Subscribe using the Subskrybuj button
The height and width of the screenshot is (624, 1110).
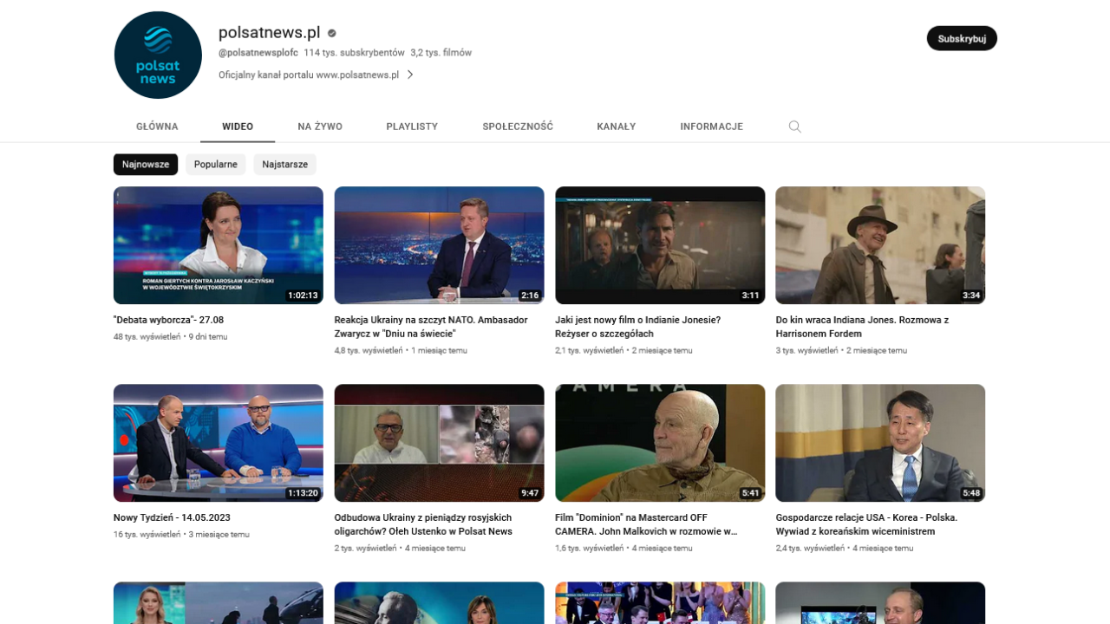click(x=961, y=38)
